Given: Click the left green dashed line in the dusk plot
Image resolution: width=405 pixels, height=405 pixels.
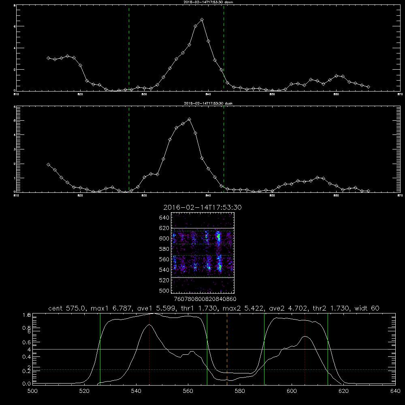Looking at the screenshot, I should (129, 149).
